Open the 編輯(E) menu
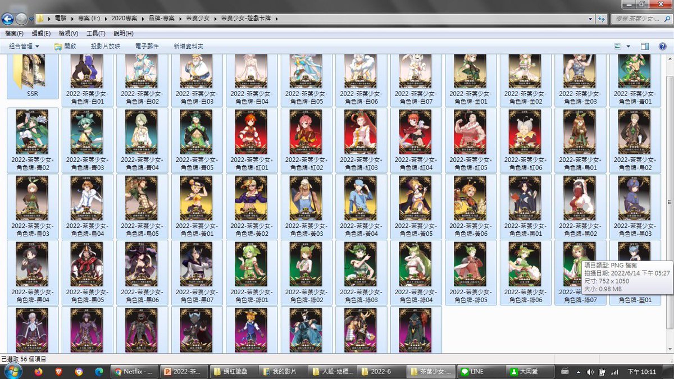 (x=41, y=34)
